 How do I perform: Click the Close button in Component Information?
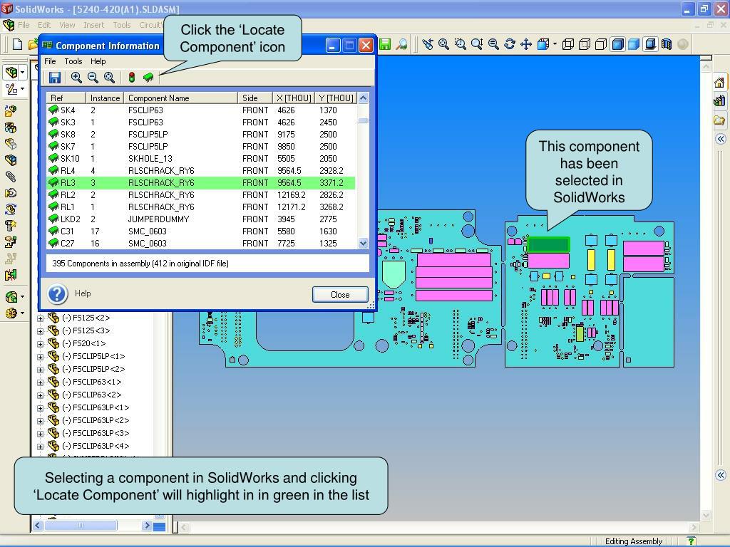(x=340, y=294)
